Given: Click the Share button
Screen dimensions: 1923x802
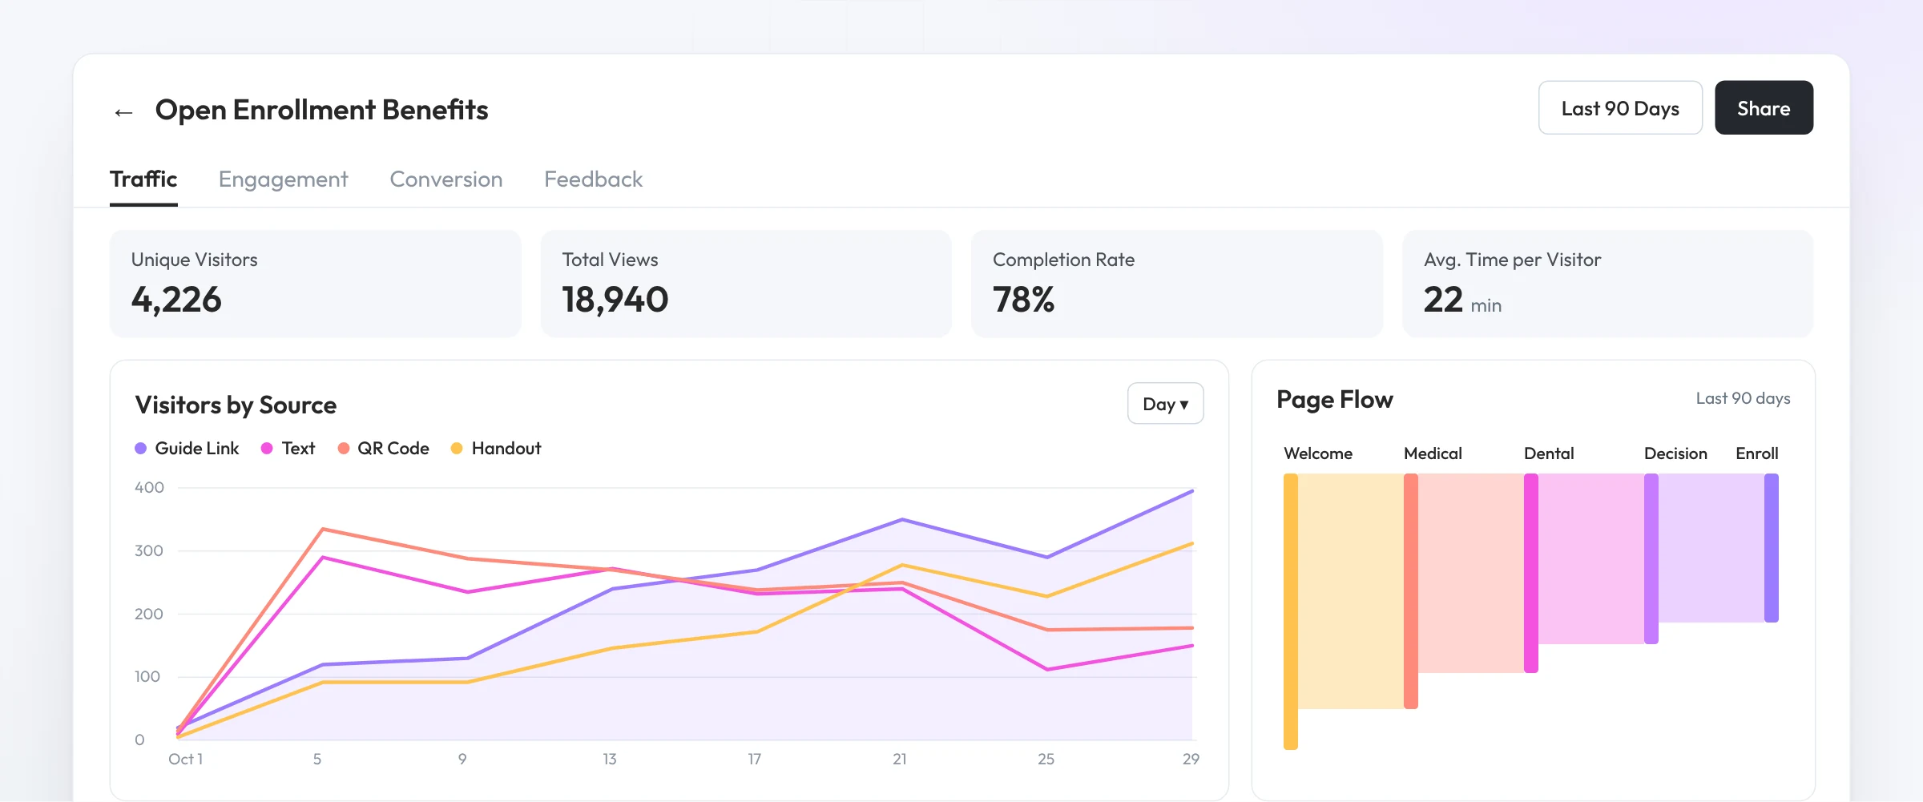Looking at the screenshot, I should point(1764,108).
